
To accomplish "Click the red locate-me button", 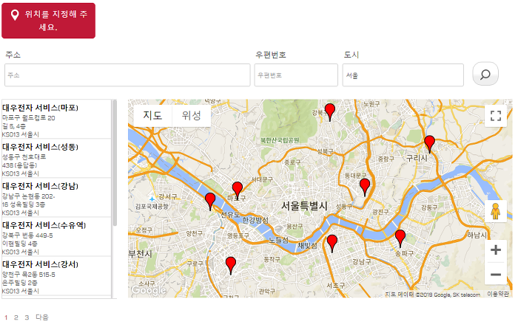I will click(48, 21).
